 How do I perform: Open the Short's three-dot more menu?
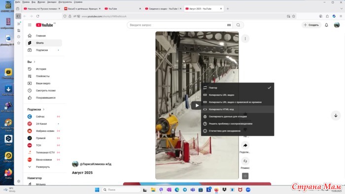(245, 39)
